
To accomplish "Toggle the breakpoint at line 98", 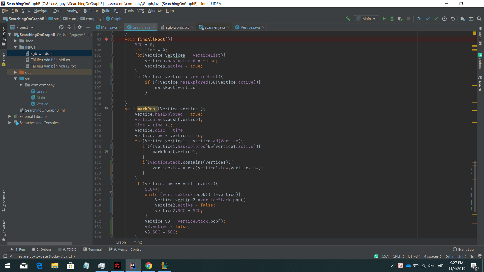I will coord(106,39).
